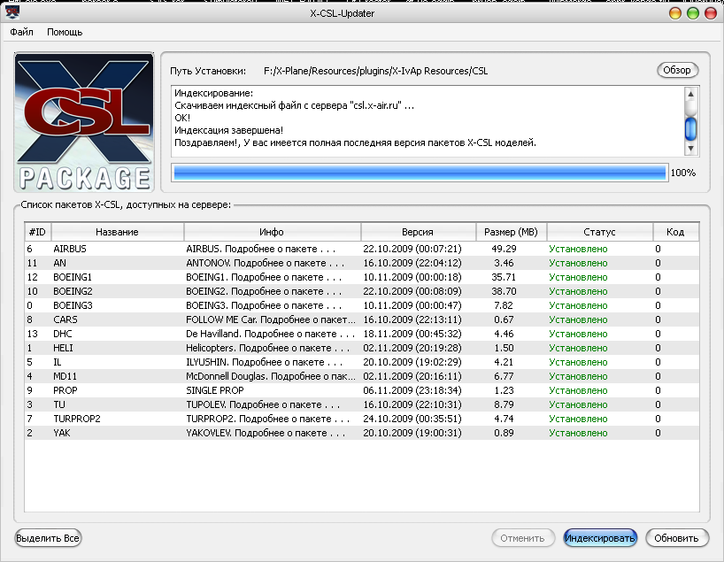Click 'FOLLOW ME Car' info cell
The image size is (724, 562).
271,319
